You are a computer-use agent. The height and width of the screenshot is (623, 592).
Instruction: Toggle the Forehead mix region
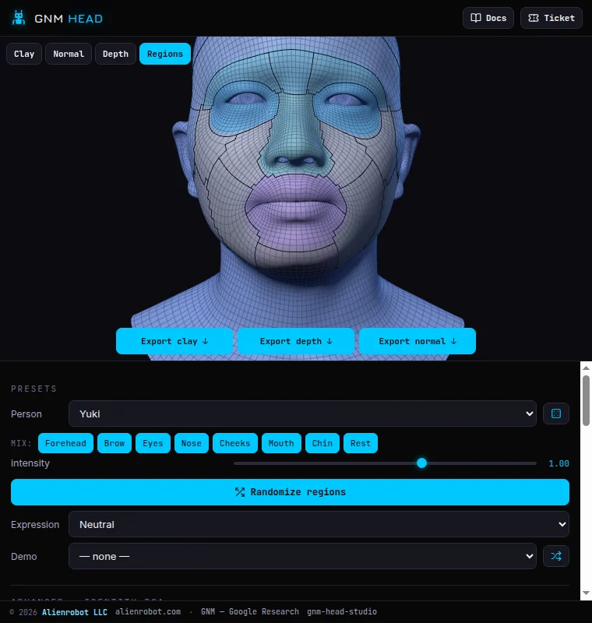pos(65,443)
